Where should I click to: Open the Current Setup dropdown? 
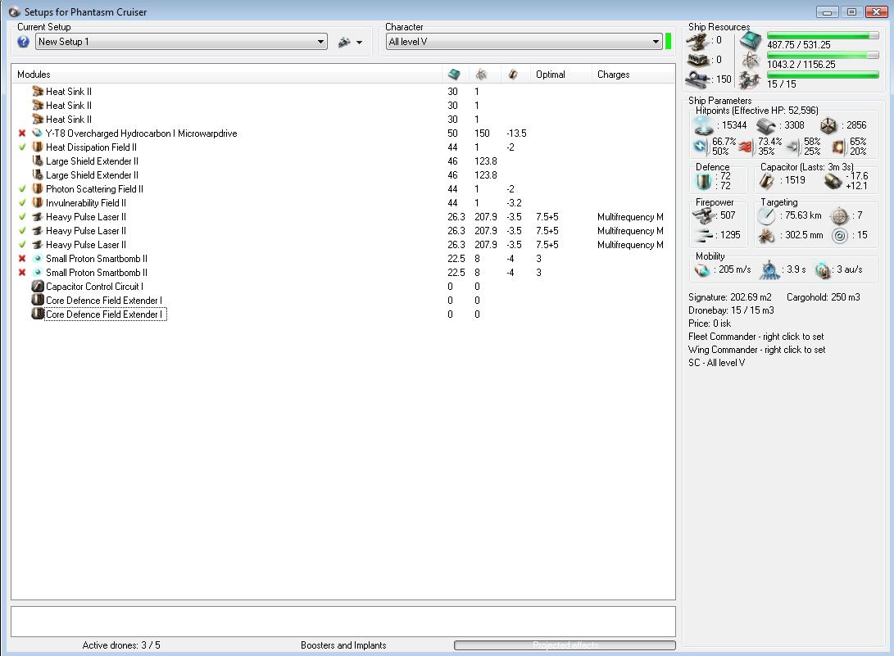(x=320, y=42)
